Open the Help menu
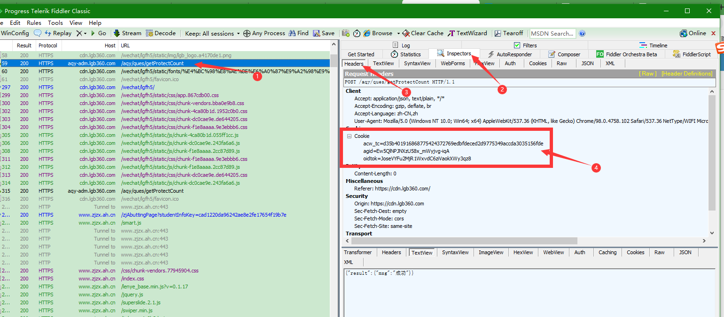This screenshot has height=317, width=724. point(95,23)
